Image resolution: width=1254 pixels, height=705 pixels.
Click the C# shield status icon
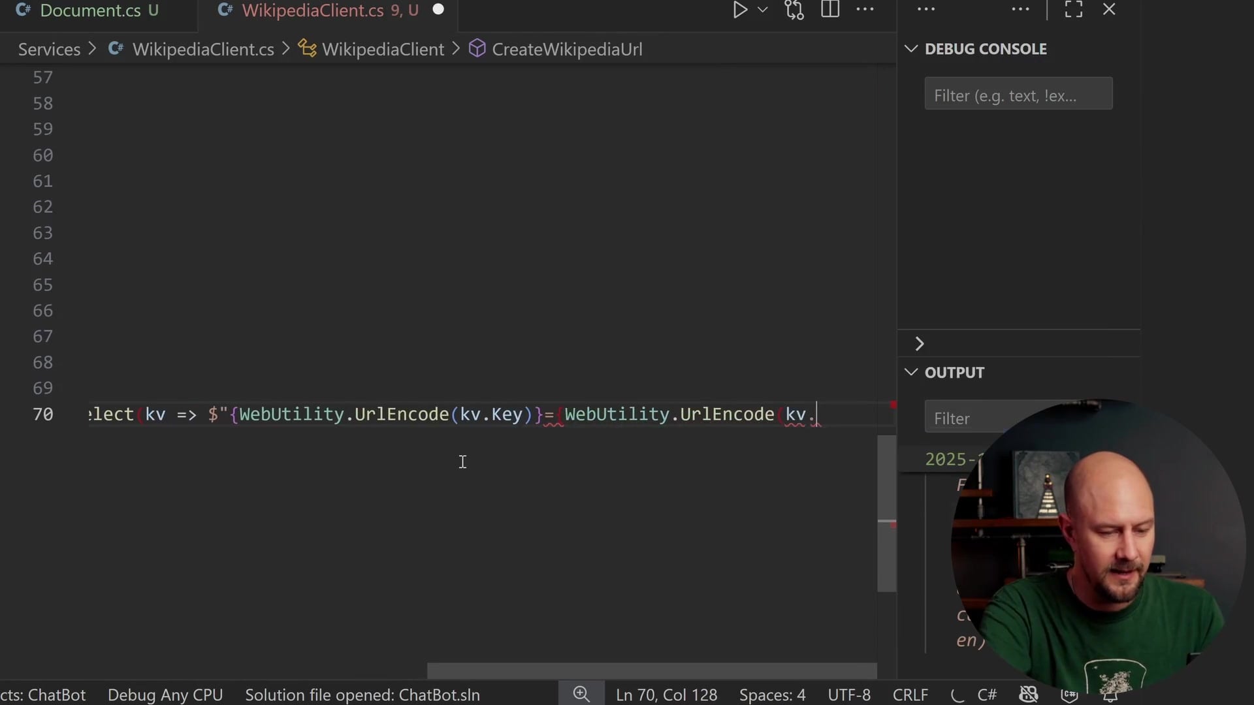tap(1069, 695)
